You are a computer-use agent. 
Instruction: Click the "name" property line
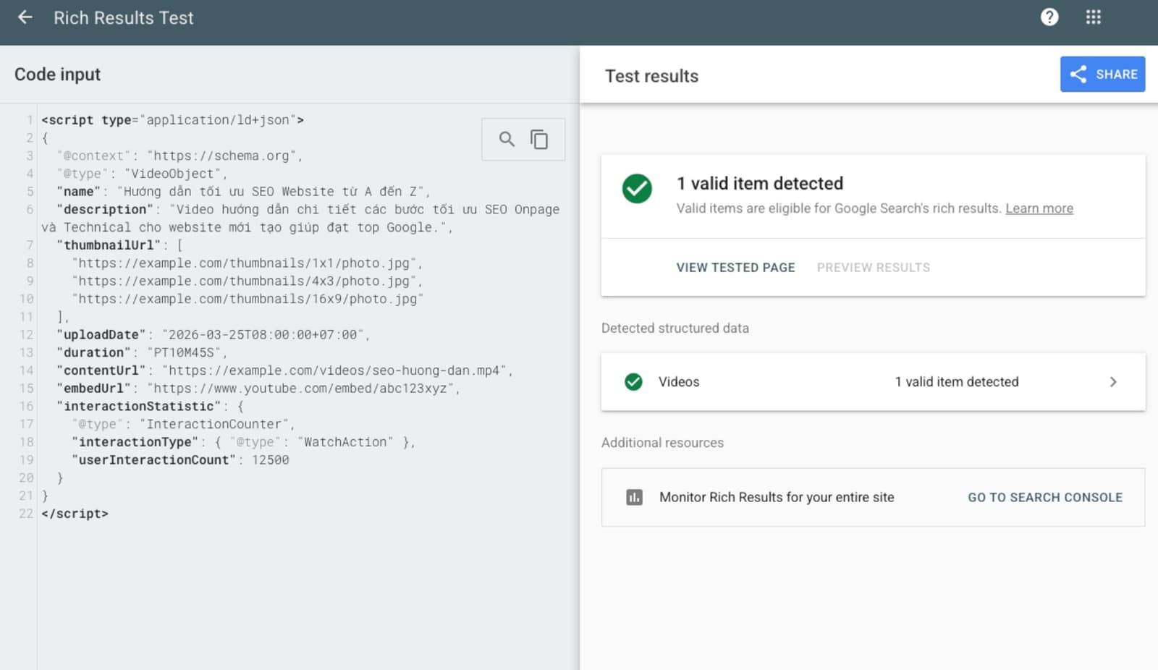[243, 192]
